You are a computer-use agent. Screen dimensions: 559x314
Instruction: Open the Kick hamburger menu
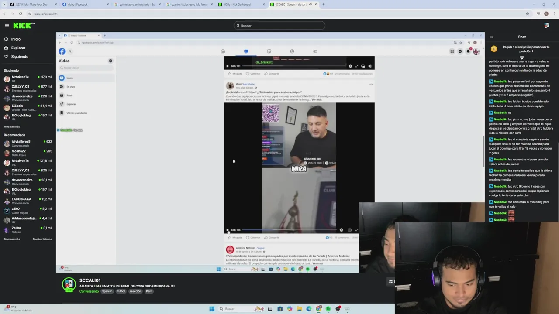tap(7, 26)
